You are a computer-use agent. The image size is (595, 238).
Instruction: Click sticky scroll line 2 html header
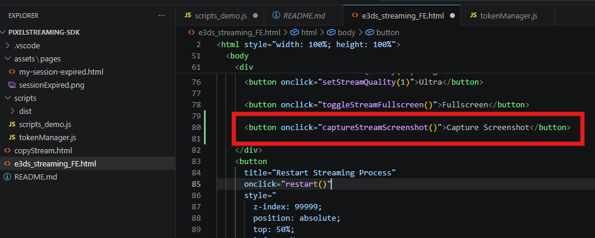click(x=308, y=45)
